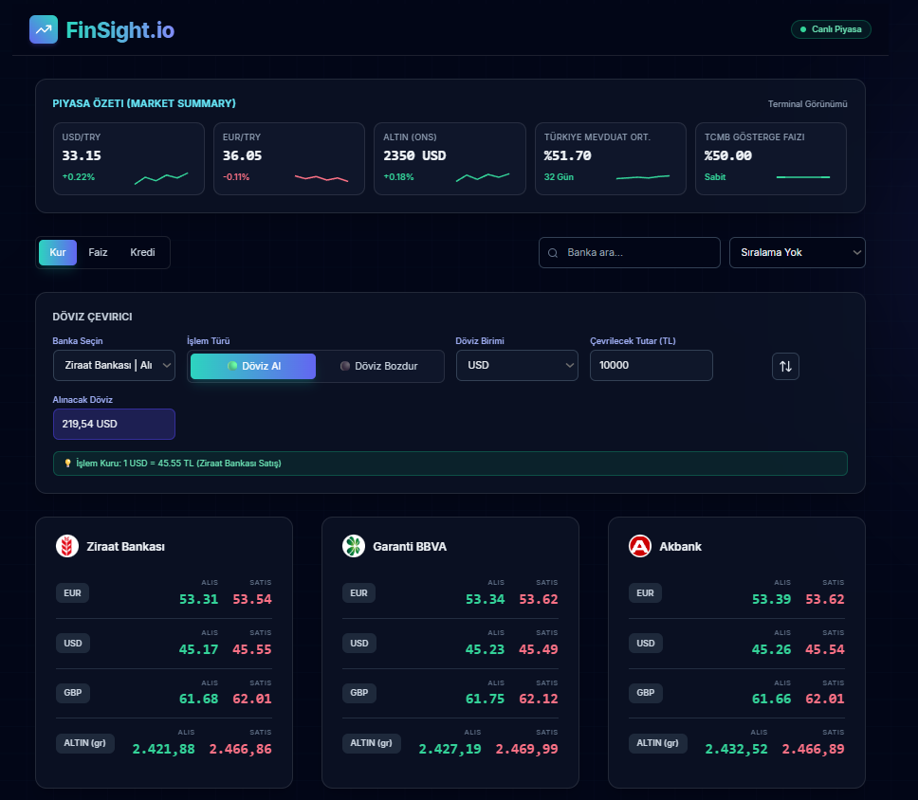The height and width of the screenshot is (800, 918).
Task: Click the Akbank logo icon
Action: point(640,546)
